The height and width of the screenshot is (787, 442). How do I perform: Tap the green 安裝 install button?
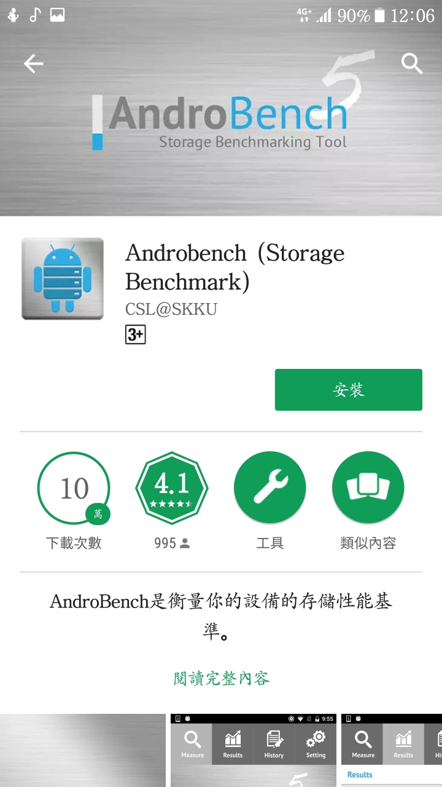tap(349, 390)
